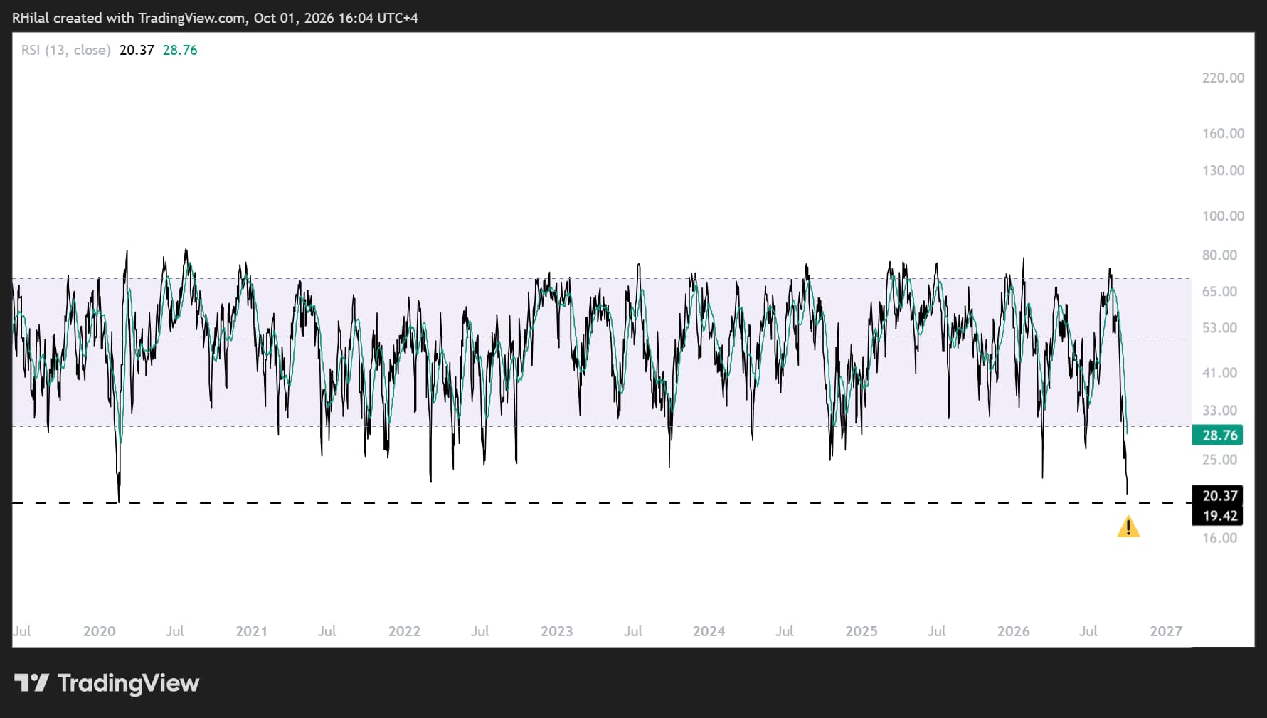The image size is (1267, 718).
Task: Click the 2026 label on time axis
Action: 1013,631
